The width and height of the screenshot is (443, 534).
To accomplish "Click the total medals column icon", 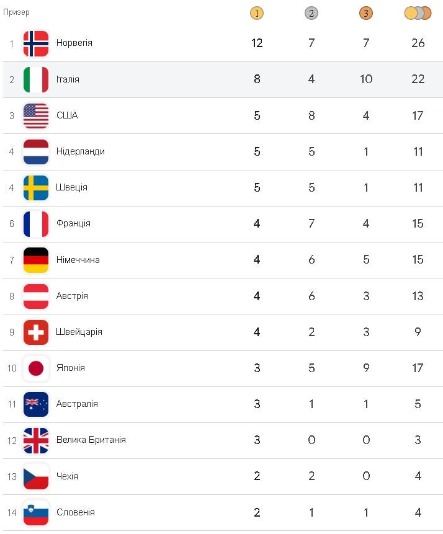I will click(418, 13).
